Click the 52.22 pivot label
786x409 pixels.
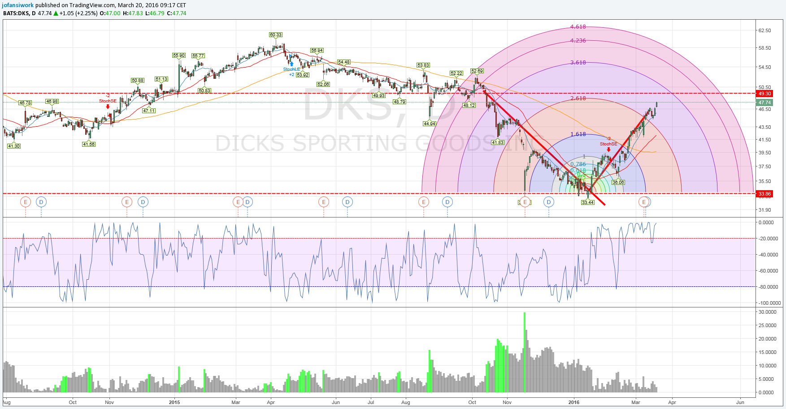coord(456,73)
